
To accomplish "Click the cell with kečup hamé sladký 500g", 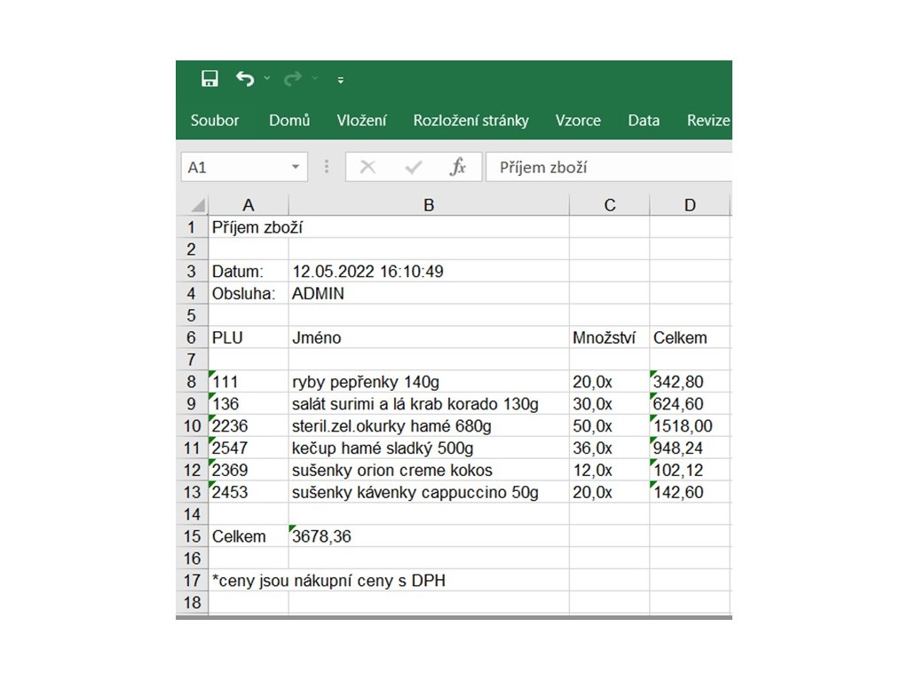I will pos(428,448).
